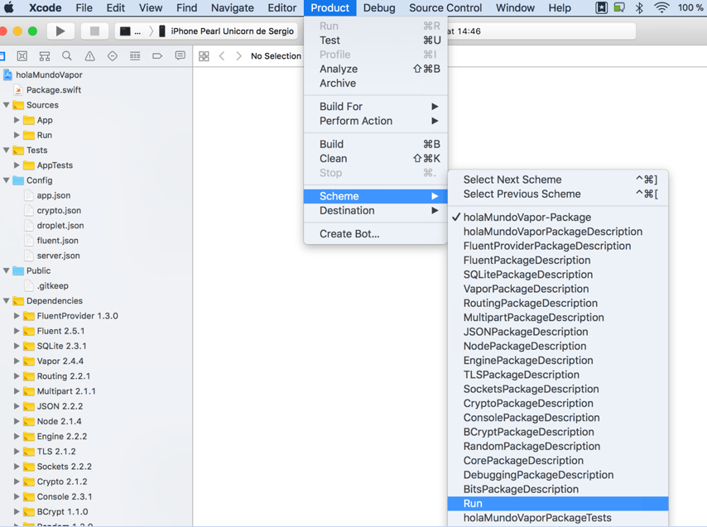Open the crypto.json file
Viewport: 707px width, 527px height.
pos(59,210)
